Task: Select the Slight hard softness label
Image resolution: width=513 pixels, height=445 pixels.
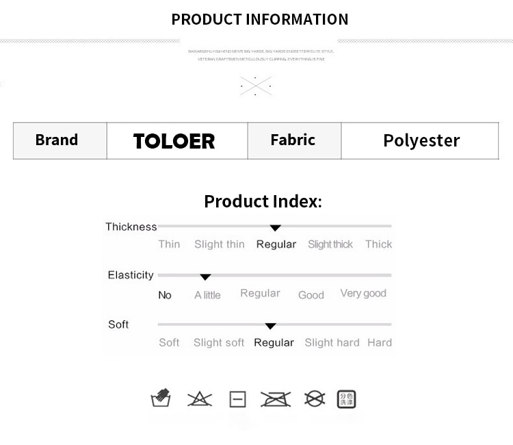Action: [332, 342]
